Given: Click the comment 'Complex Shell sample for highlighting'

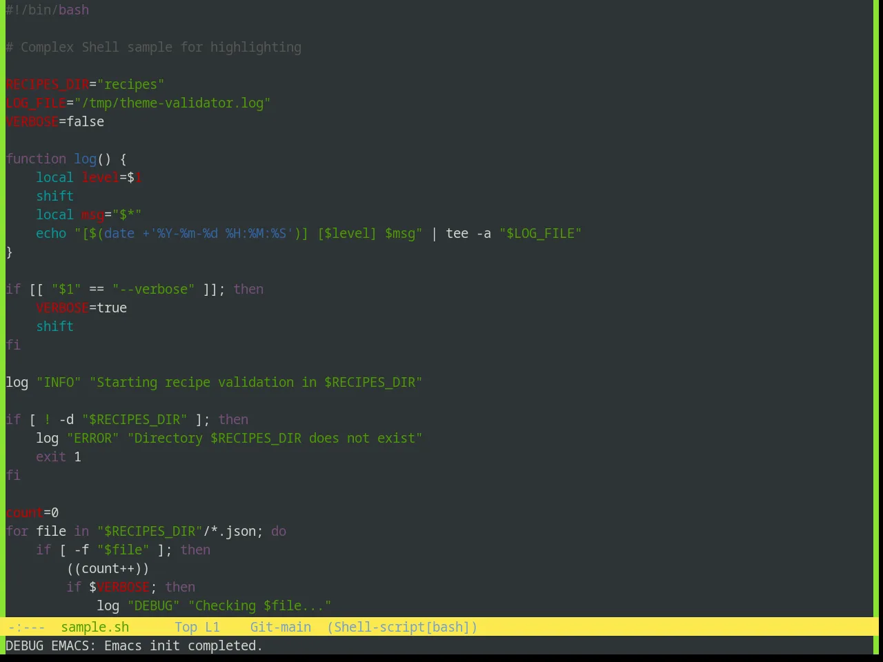Looking at the screenshot, I should click(161, 47).
